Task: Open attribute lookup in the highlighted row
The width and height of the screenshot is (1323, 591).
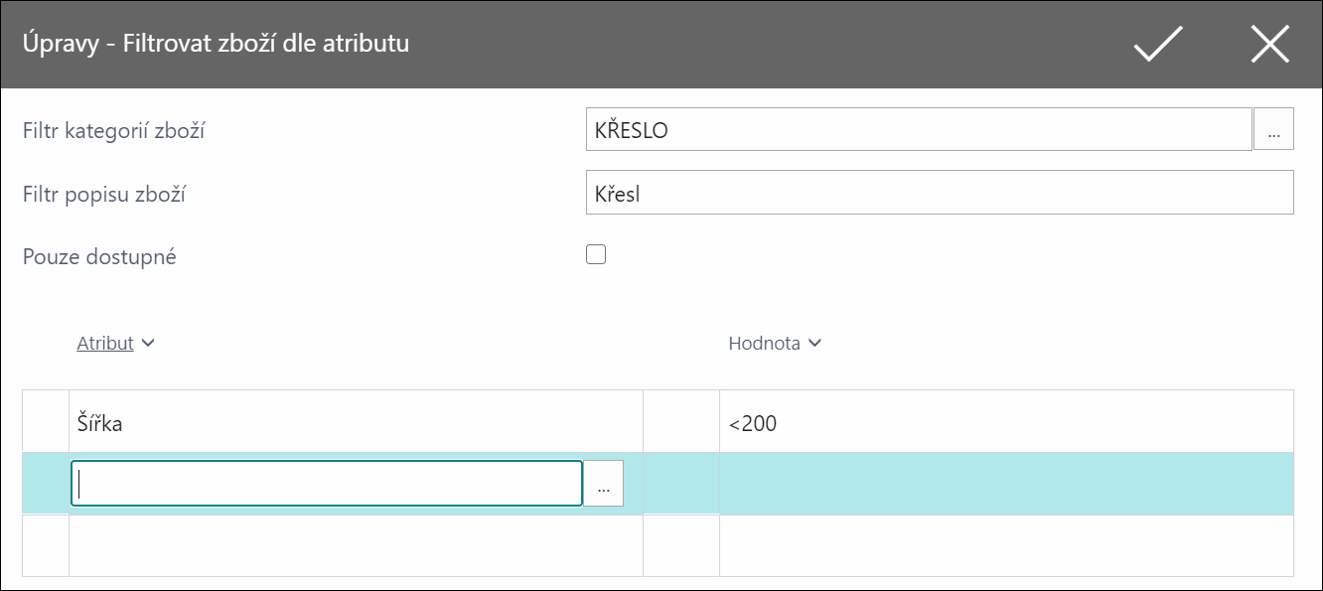Action: point(603,484)
